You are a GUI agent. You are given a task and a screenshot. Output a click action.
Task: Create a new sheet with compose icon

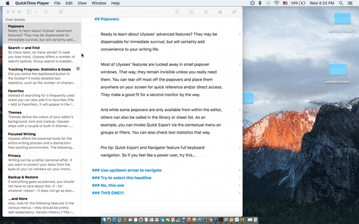[x=60, y=12]
